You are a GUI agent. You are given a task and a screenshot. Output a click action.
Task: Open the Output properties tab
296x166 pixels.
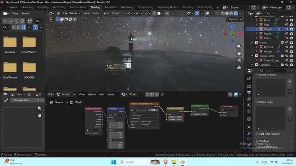pyautogui.click(x=249, y=93)
